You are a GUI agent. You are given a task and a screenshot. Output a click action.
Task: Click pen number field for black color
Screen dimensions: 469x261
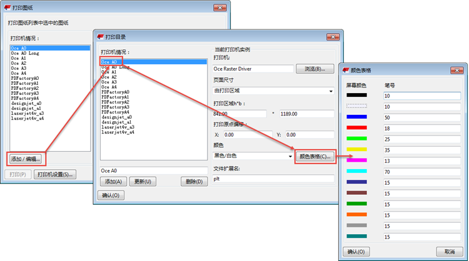click(x=422, y=96)
